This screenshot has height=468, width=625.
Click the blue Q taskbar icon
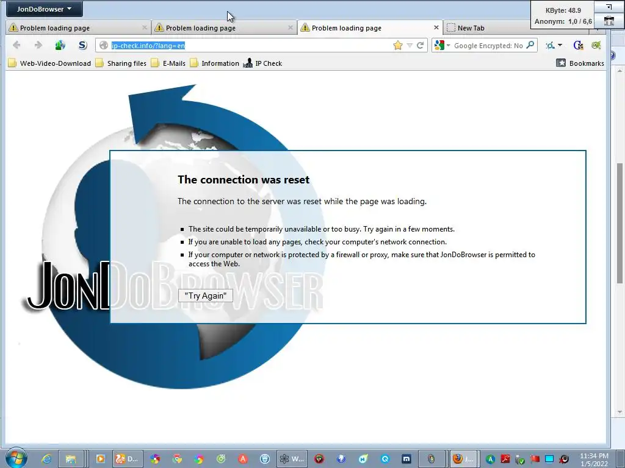385,459
